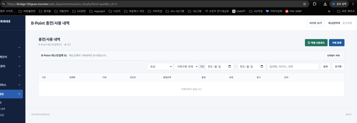
Task: Click the 구분 column header
Action: click(44, 77)
